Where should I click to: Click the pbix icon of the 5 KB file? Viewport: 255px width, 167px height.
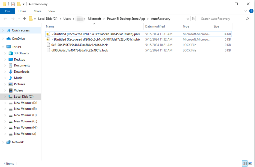(48, 39)
